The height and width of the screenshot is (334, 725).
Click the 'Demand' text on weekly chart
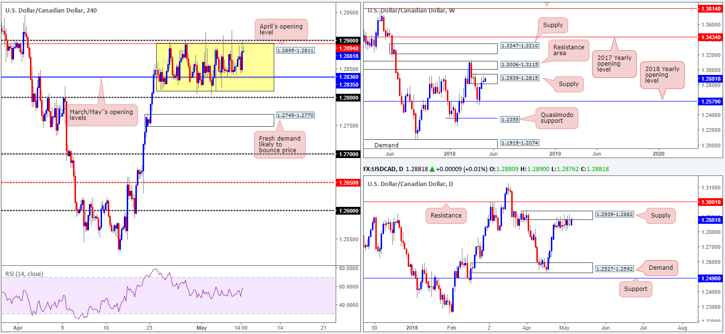(386, 145)
